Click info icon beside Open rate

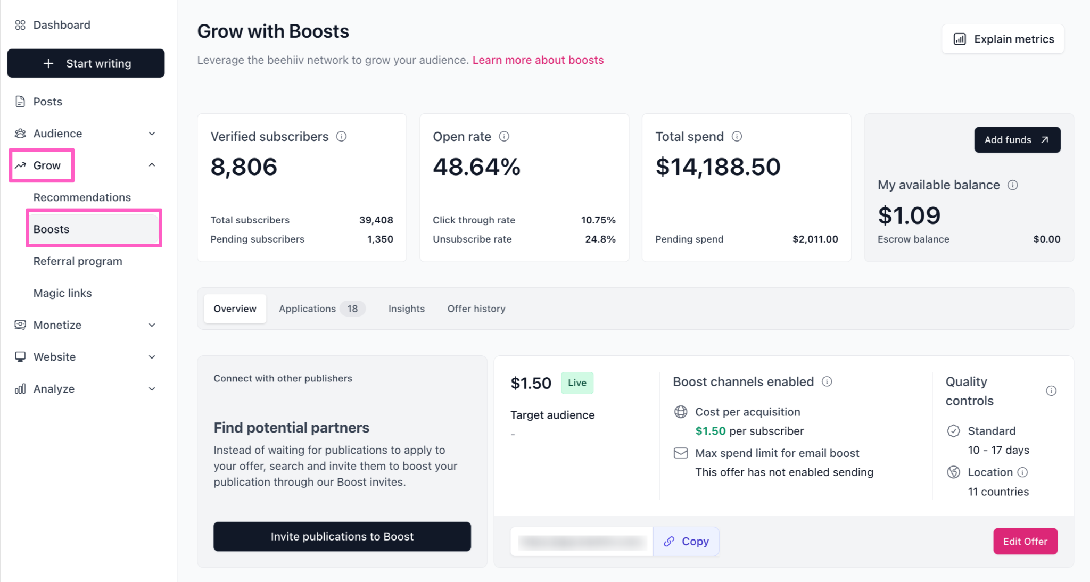pyautogui.click(x=504, y=137)
